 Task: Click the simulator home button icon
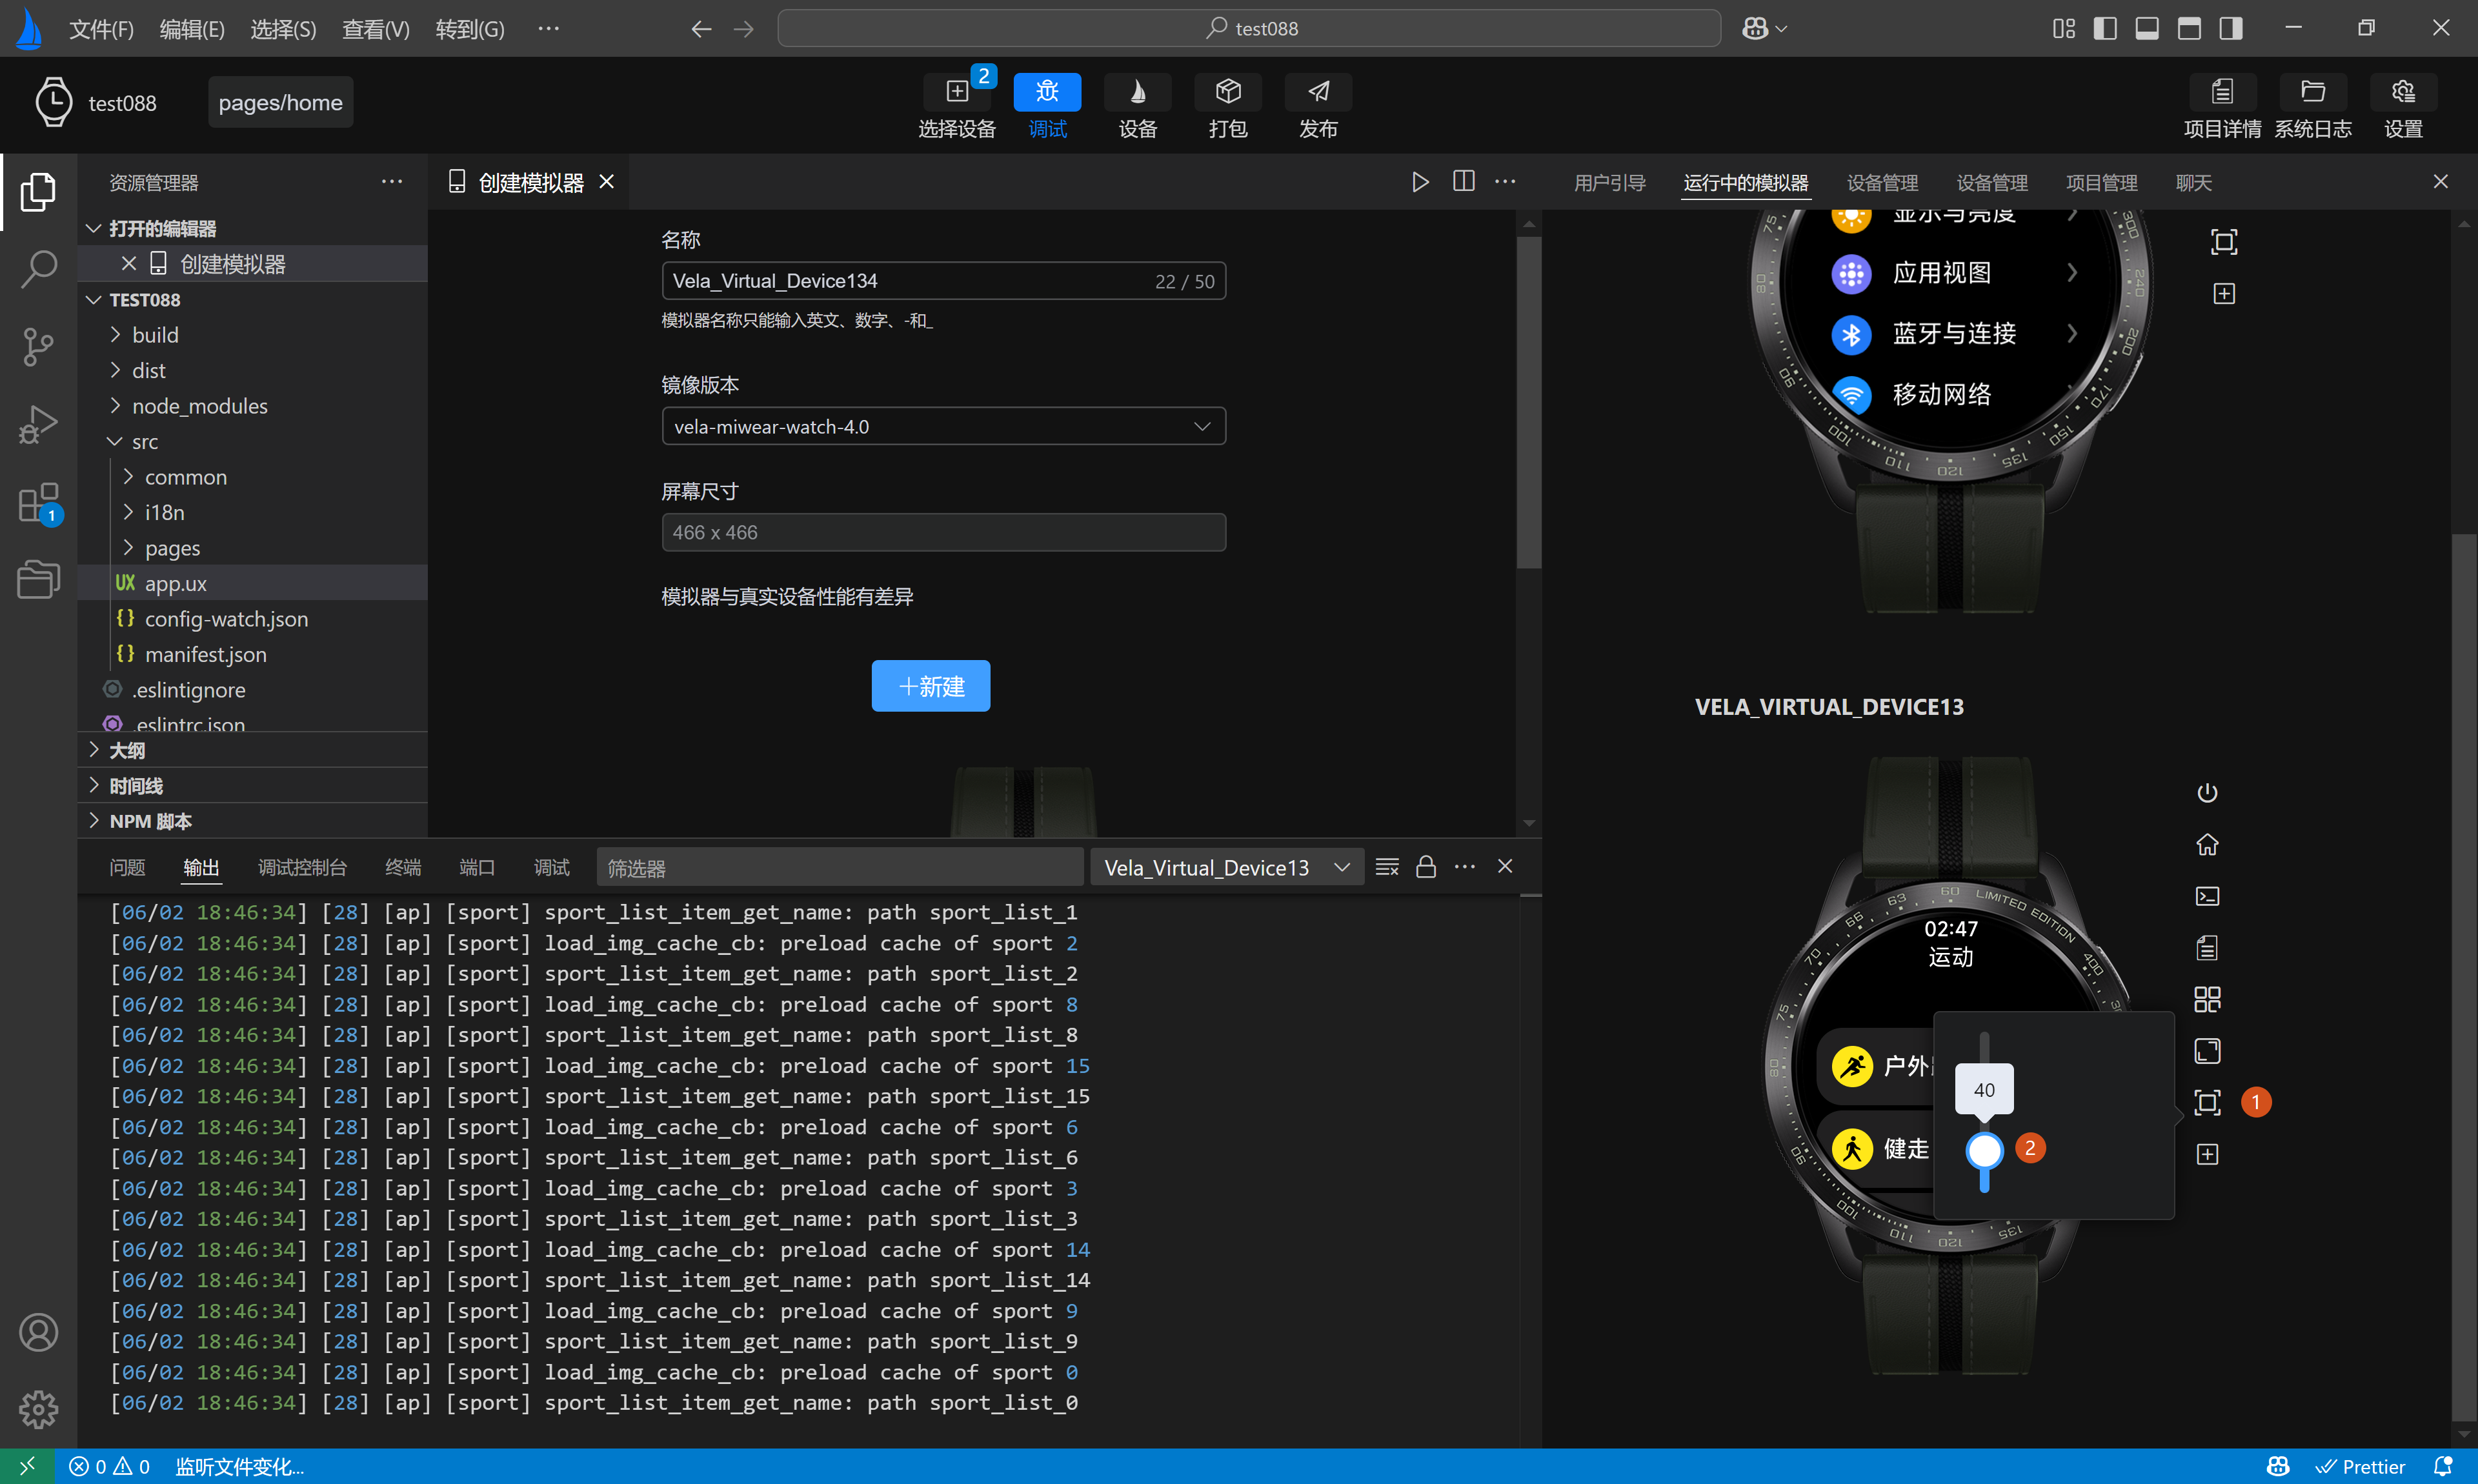tap(2206, 845)
